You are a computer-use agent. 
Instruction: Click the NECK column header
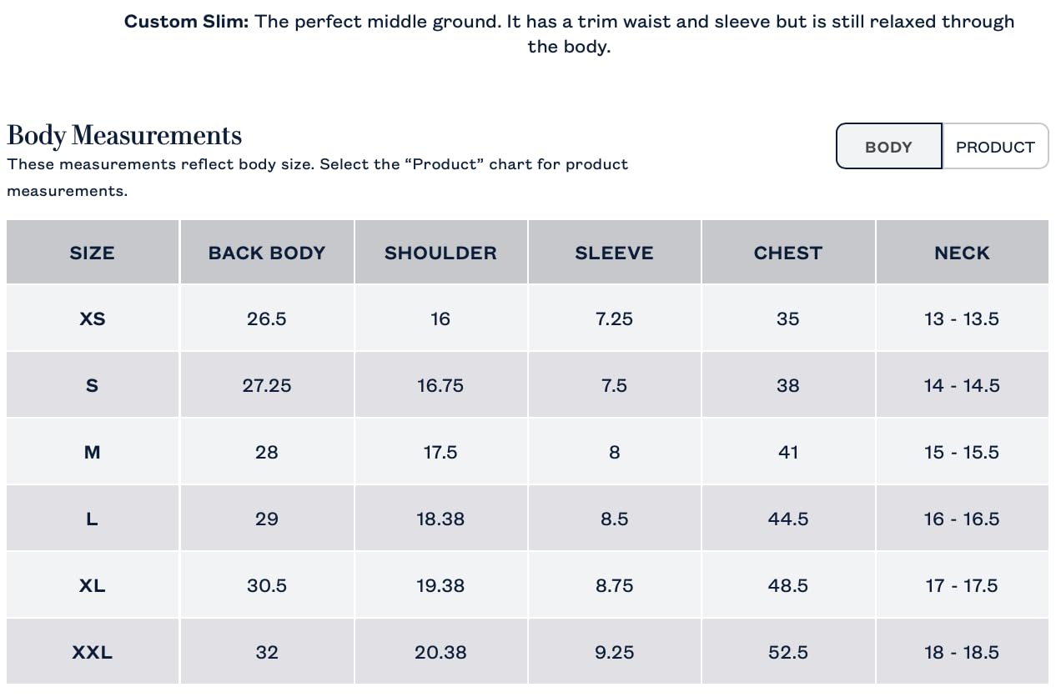pyautogui.click(x=961, y=253)
